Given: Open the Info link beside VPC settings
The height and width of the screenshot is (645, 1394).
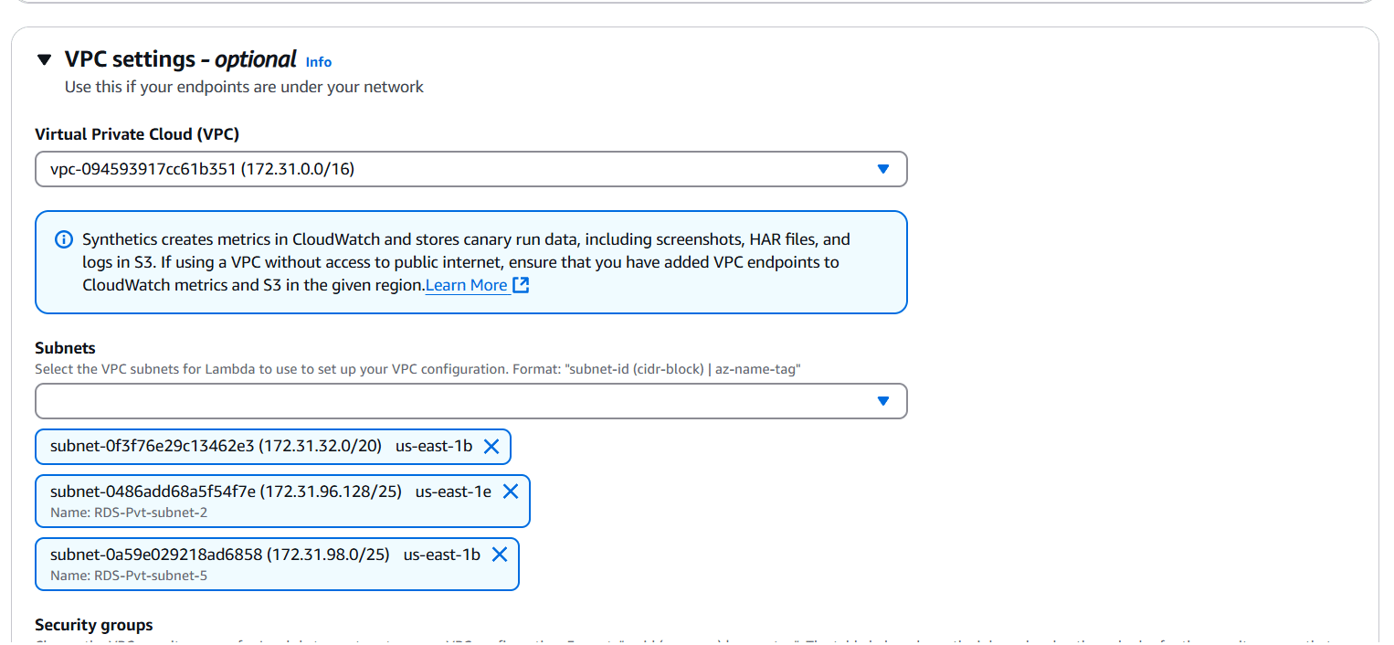Looking at the screenshot, I should [x=319, y=62].
